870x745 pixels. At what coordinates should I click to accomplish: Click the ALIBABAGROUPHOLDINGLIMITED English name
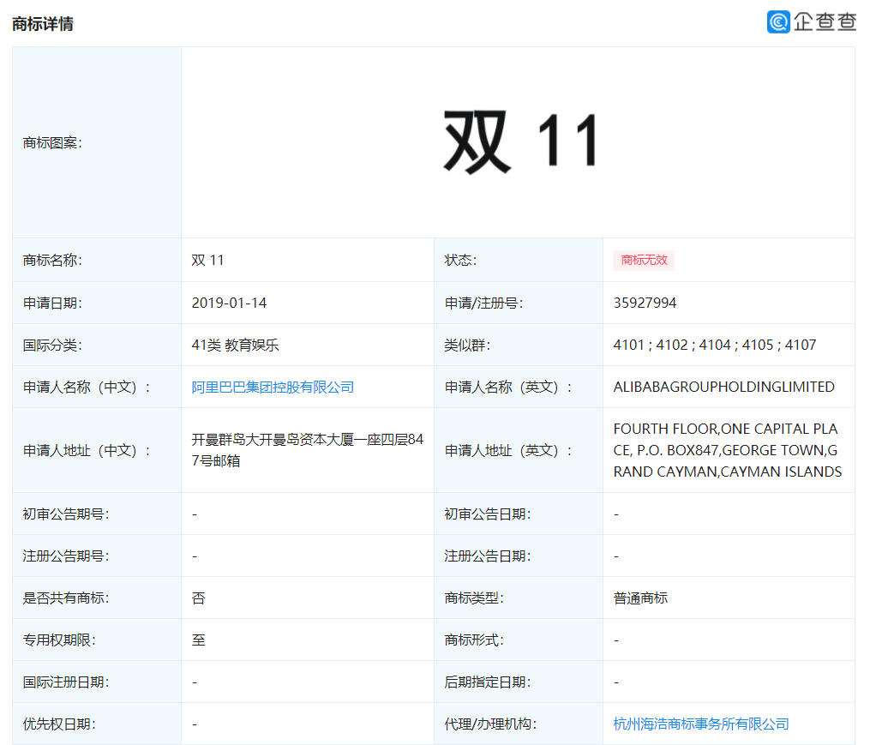click(x=723, y=388)
